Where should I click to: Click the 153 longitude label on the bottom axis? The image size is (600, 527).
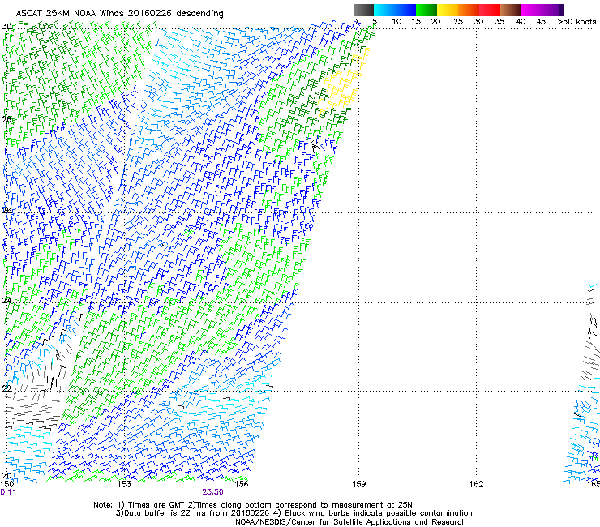coord(124,484)
